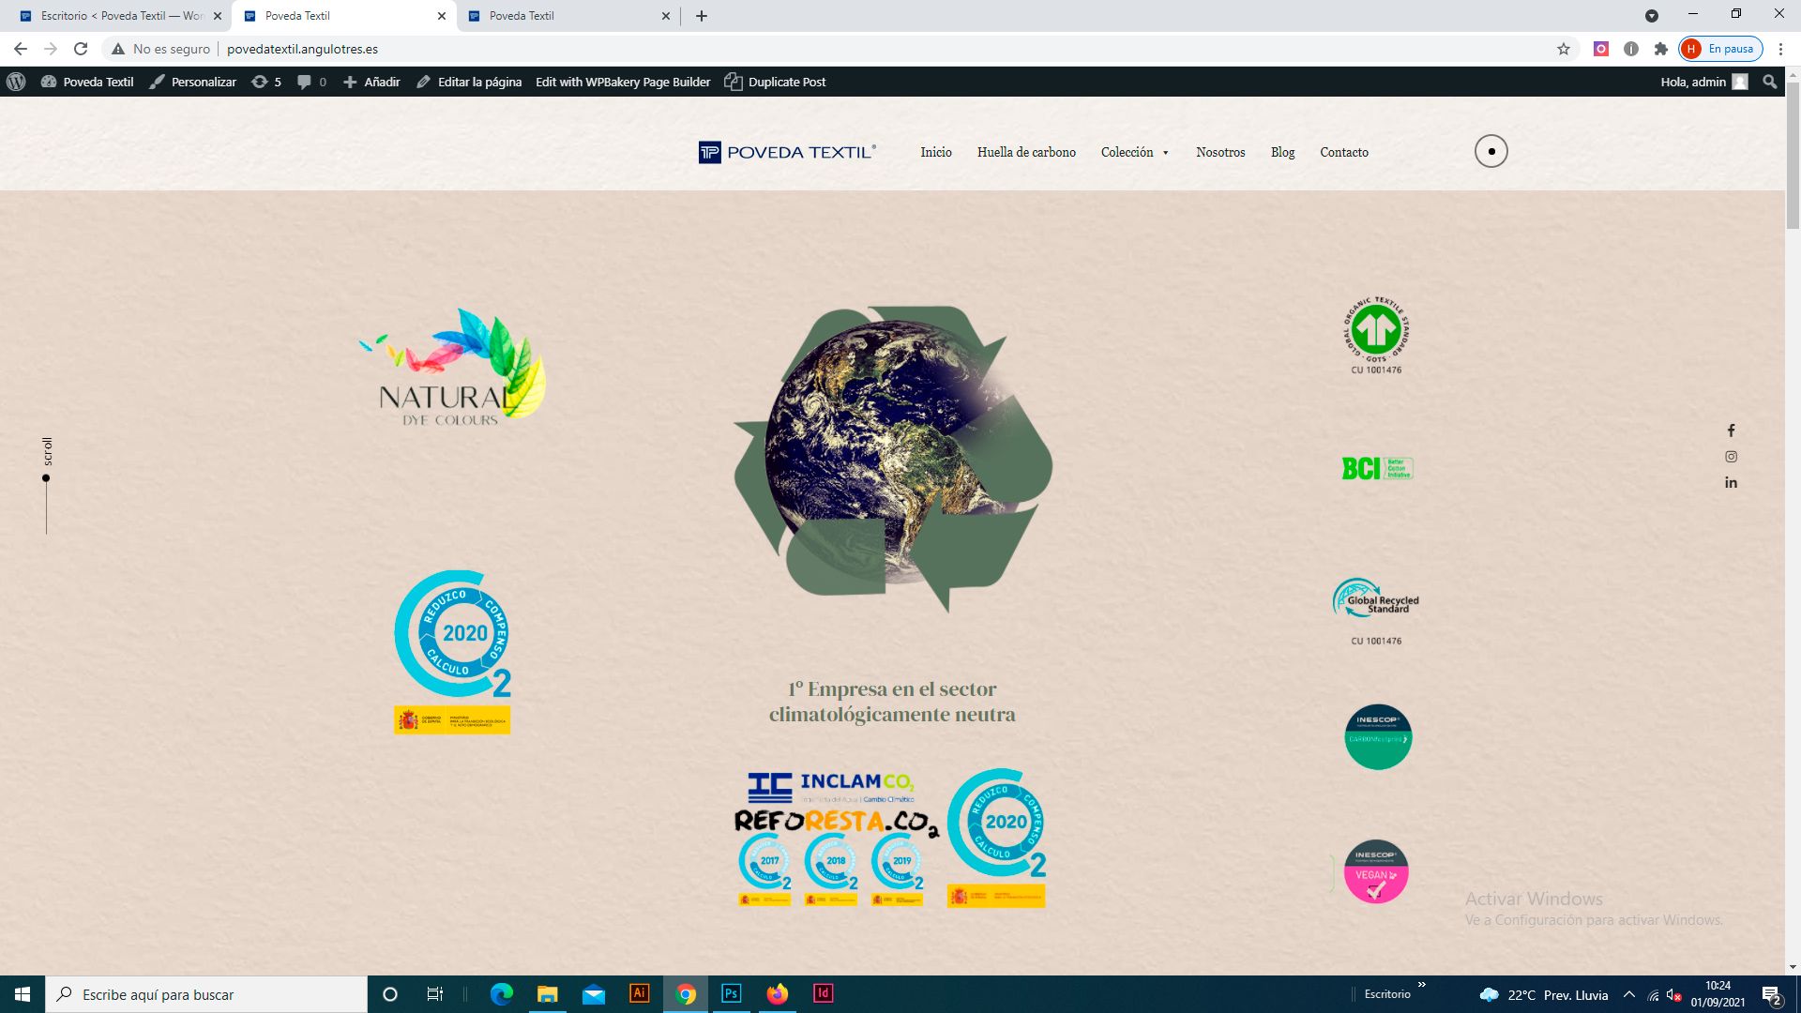The width and height of the screenshot is (1801, 1013).
Task: Open Poveda Textil site dashboard link
Action: point(87,82)
